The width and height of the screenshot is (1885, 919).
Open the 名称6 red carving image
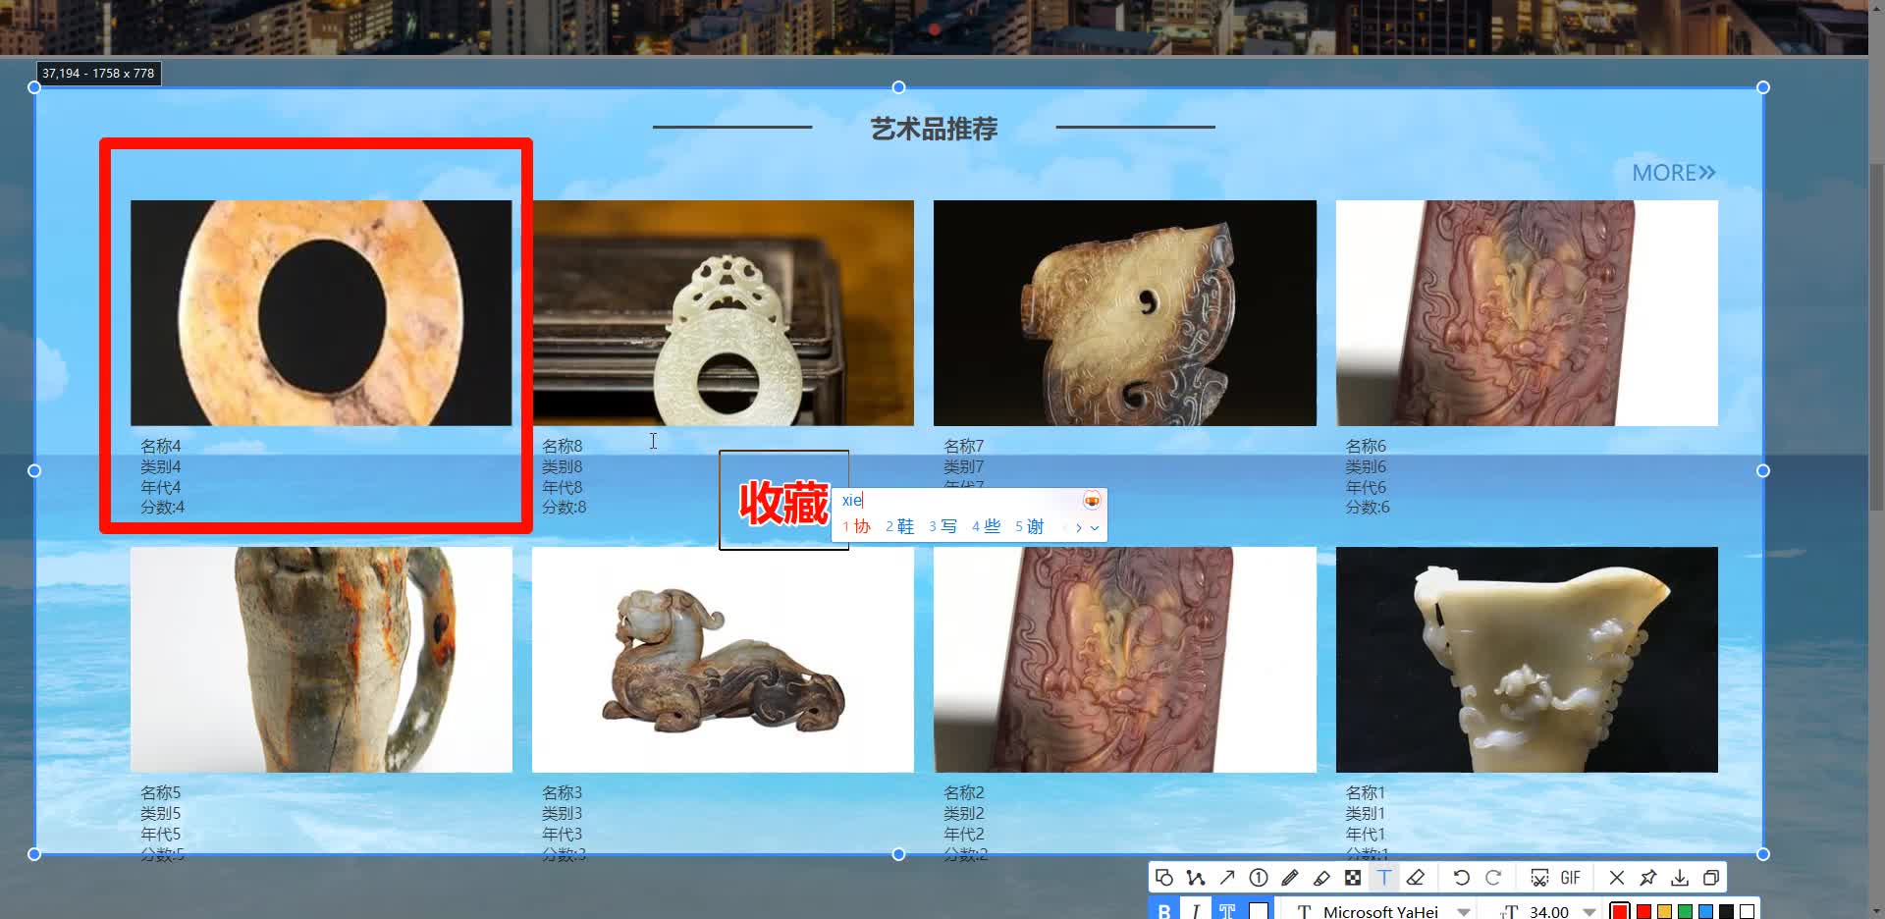(1527, 313)
